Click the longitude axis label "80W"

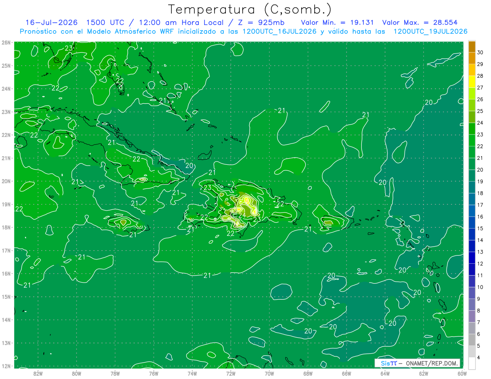(x=77, y=373)
